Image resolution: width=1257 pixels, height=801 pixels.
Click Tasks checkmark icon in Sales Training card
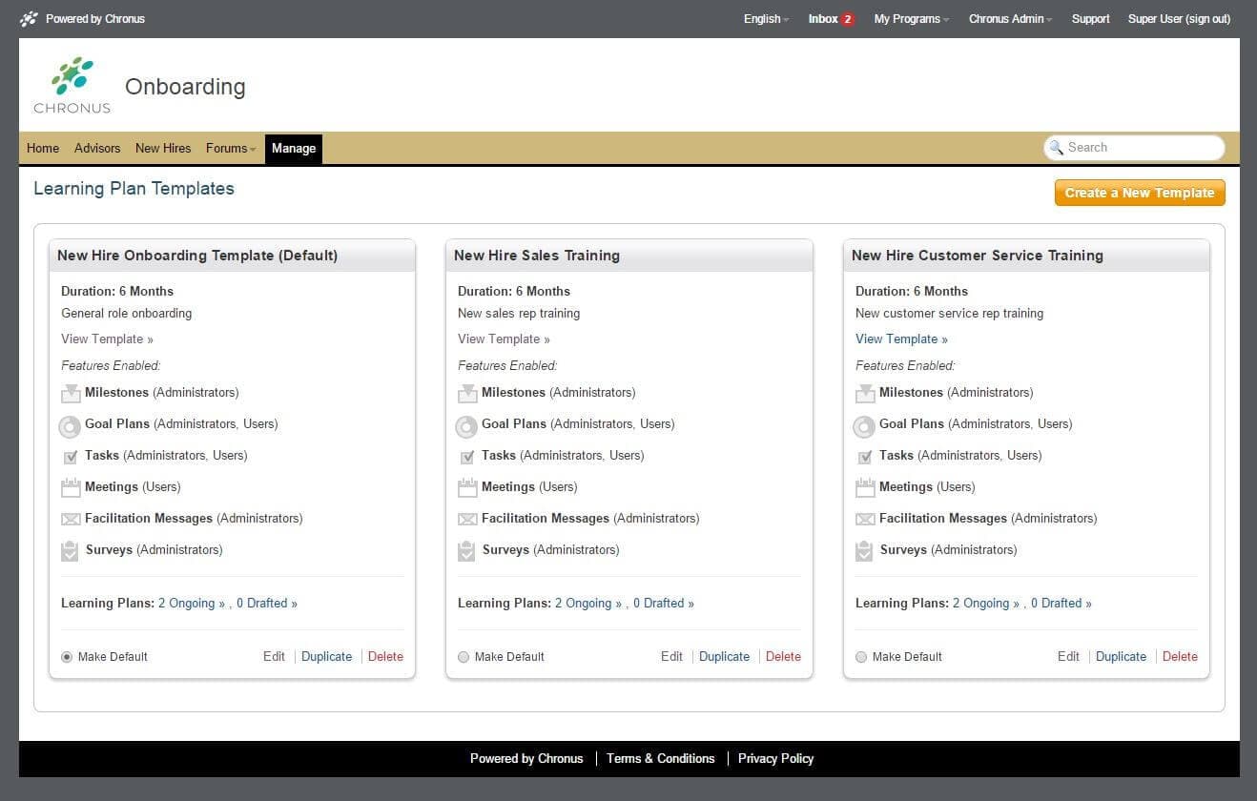(x=467, y=457)
